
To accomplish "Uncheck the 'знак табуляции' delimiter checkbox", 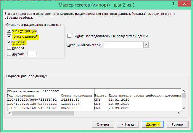I will 9,31.
